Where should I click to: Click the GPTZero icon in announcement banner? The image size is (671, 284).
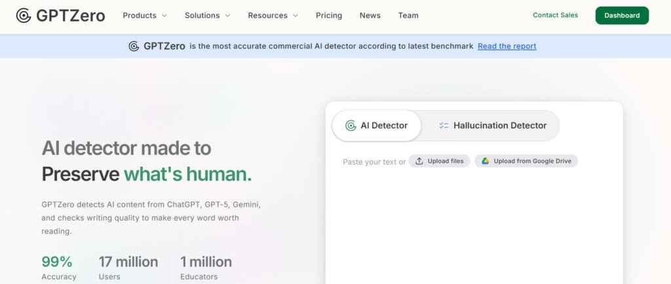[134, 46]
